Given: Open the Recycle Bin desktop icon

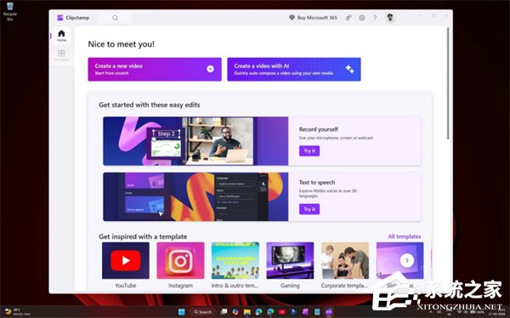Looking at the screenshot, I should pyautogui.click(x=10, y=11).
